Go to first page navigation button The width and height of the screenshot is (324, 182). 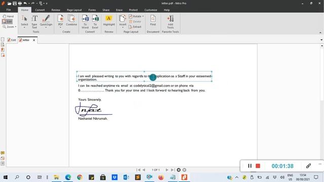[x=138, y=170]
